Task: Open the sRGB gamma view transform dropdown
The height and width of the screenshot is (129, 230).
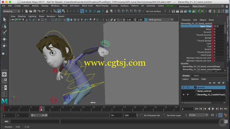Action: [160, 20]
